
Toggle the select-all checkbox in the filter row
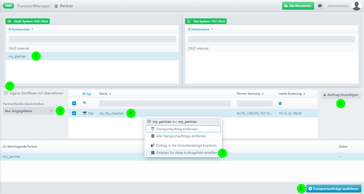74,103
